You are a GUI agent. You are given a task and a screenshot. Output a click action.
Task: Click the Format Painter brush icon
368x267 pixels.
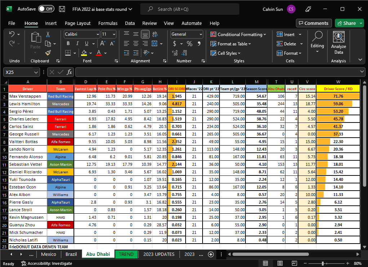[48, 53]
